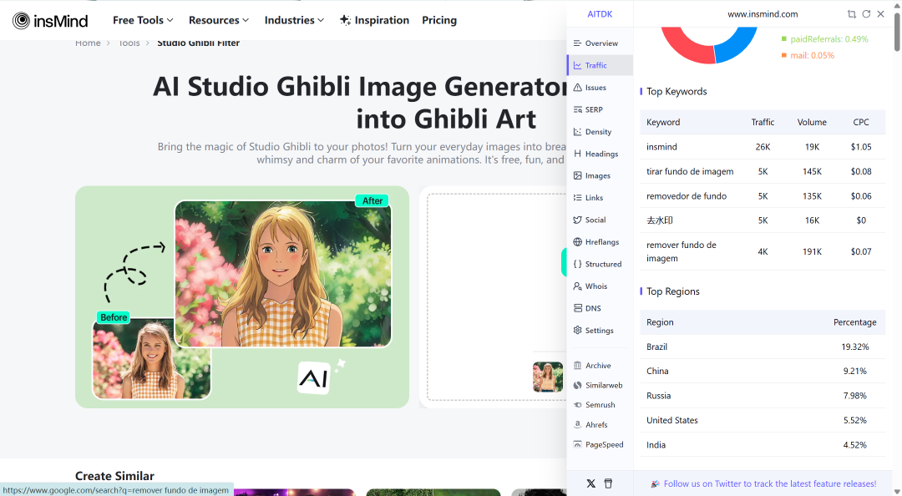902x496 pixels.
Task: Open the Settings gear icon
Action: pos(578,331)
